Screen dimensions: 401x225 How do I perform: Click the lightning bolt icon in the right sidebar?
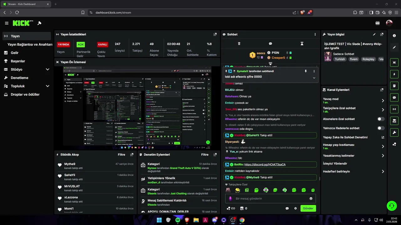click(394, 74)
